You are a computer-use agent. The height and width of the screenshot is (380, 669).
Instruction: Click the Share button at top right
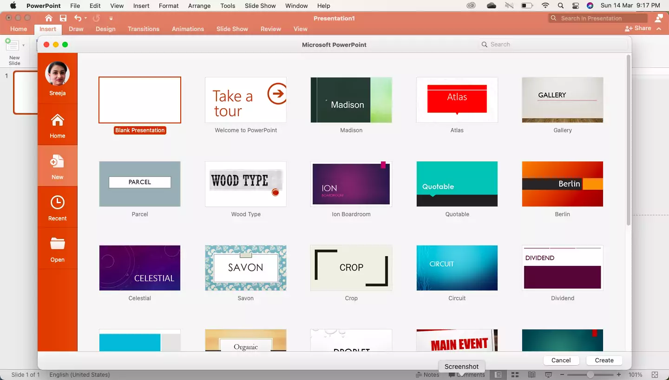coord(638,28)
